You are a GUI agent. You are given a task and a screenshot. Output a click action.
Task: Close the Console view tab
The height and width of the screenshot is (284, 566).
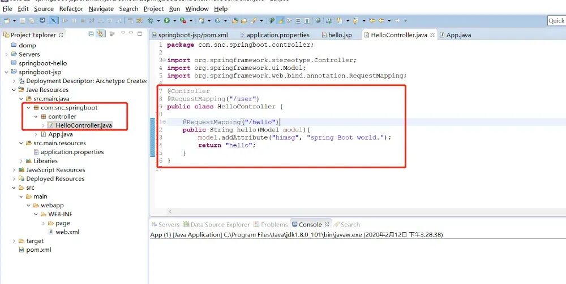tap(327, 224)
